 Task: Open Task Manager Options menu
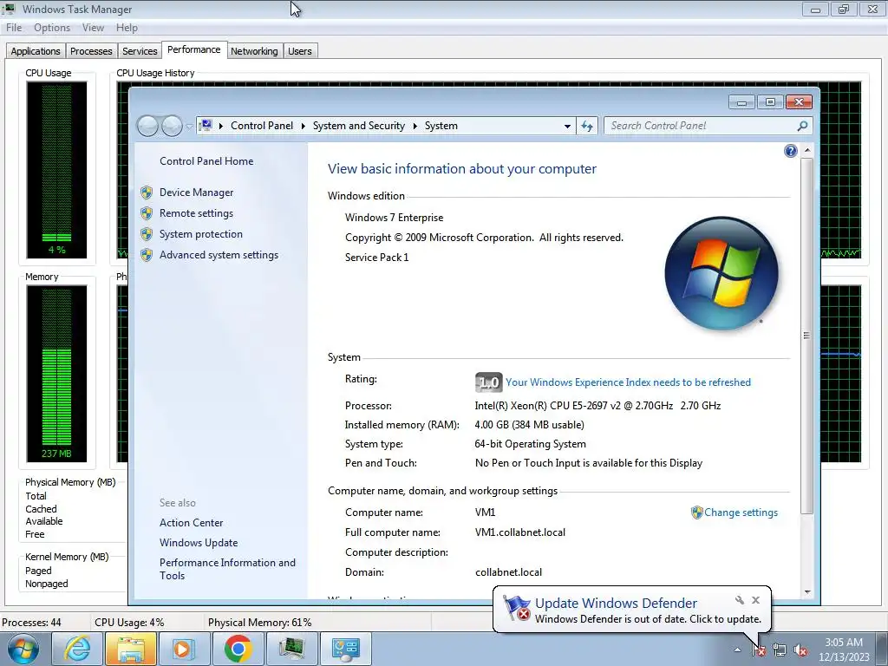click(51, 28)
